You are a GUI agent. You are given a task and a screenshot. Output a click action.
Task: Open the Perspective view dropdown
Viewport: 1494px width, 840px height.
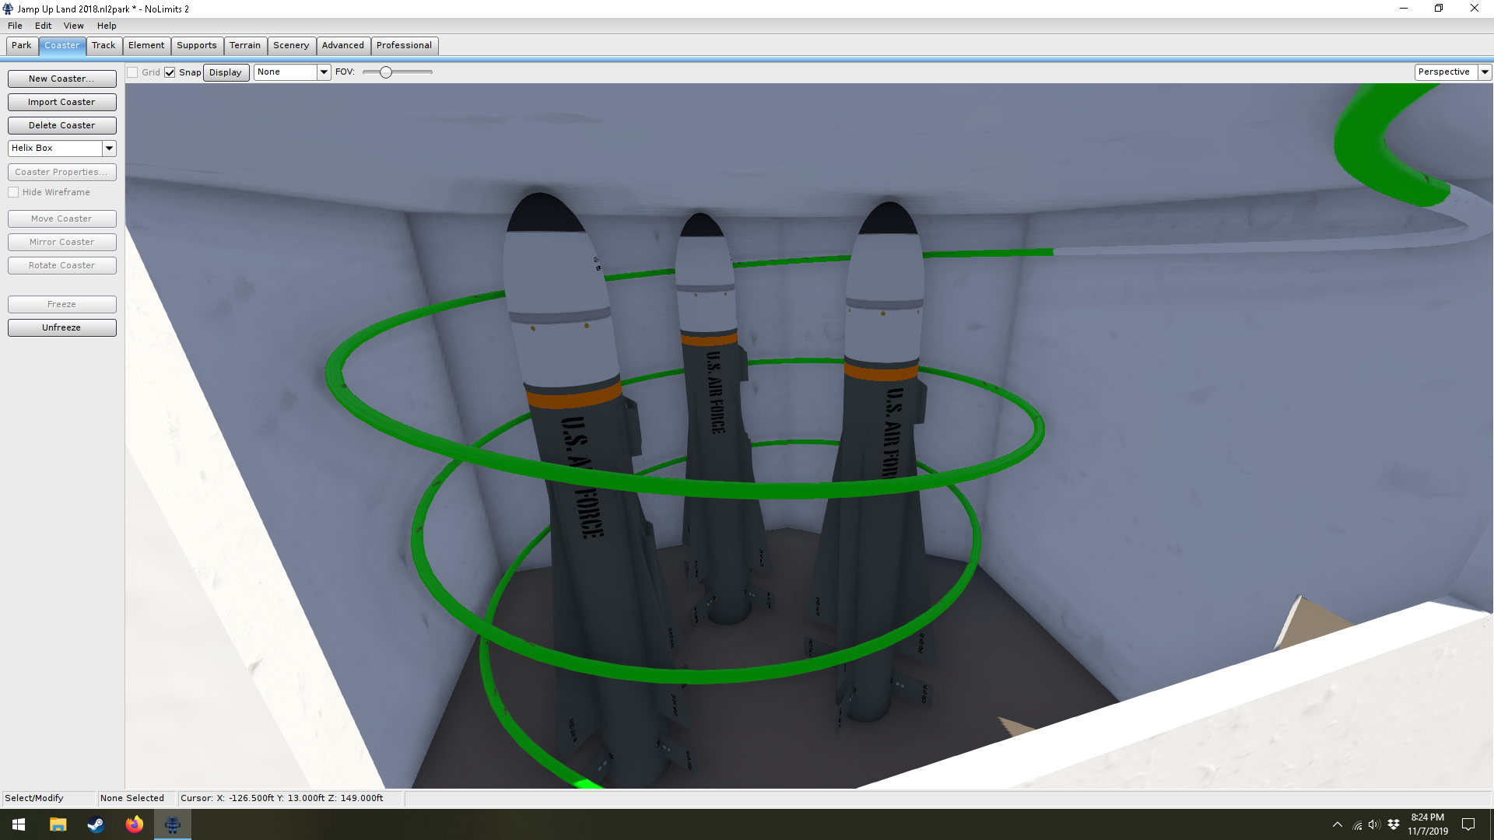(1484, 72)
